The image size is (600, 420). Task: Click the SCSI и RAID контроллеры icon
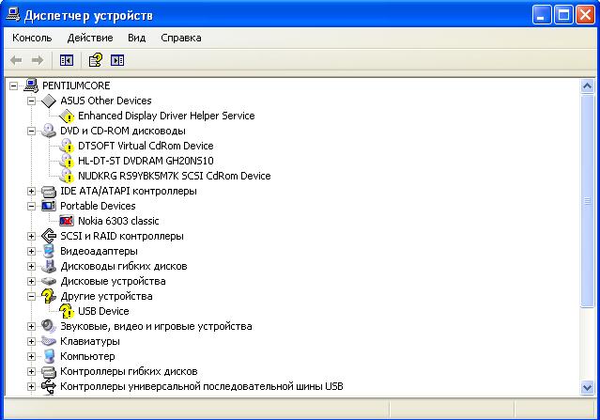pos(49,236)
